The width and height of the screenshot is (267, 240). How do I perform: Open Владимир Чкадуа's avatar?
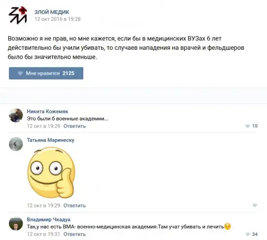16,224
